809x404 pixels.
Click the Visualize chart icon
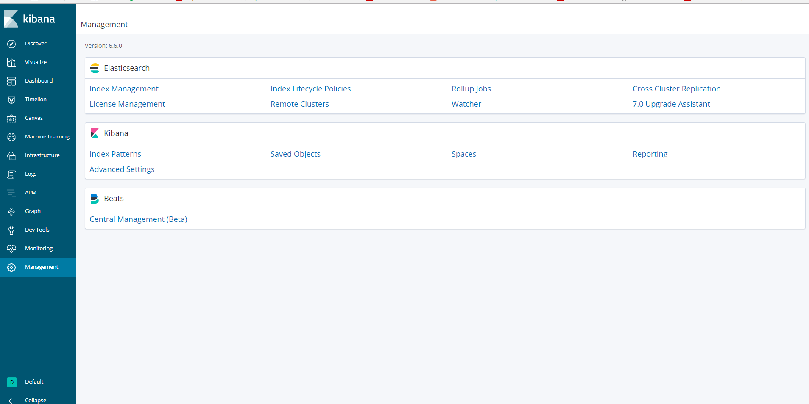pos(11,62)
